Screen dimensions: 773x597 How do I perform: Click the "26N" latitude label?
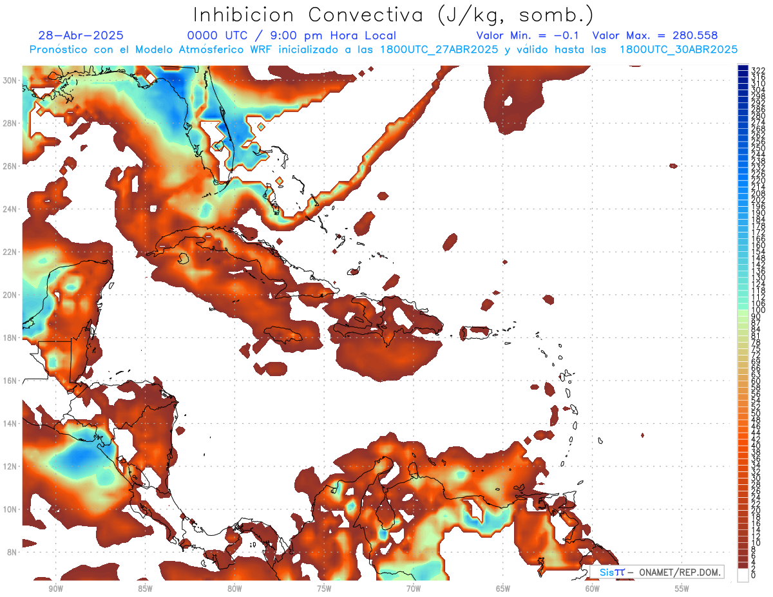click(x=11, y=166)
